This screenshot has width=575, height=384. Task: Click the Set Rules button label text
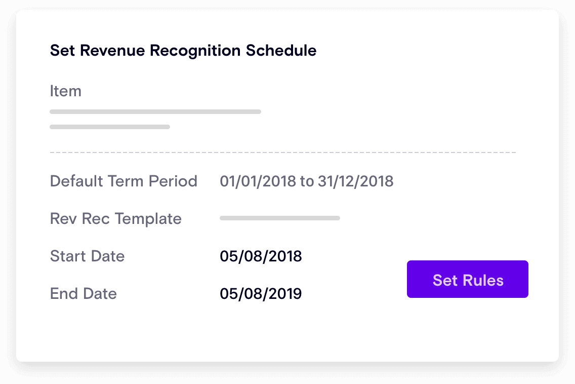click(x=467, y=280)
